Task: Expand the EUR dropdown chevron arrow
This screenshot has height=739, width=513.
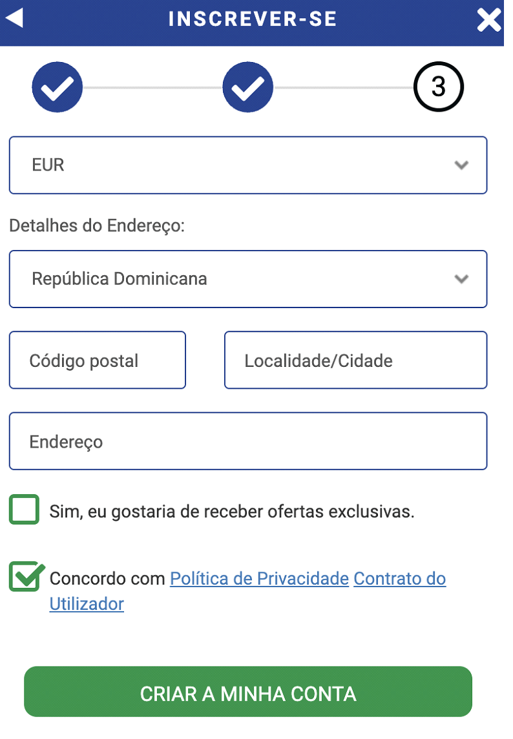Action: tap(461, 165)
